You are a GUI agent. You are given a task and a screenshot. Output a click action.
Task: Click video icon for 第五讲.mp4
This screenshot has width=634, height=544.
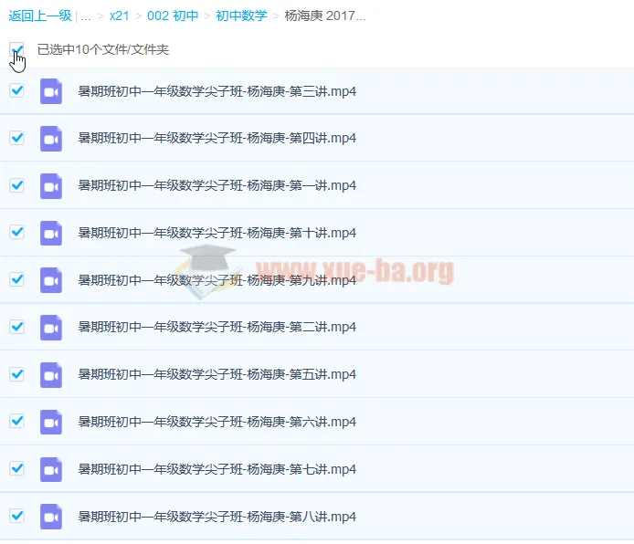click(51, 375)
